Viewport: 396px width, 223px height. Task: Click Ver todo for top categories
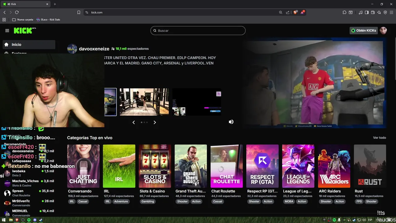[x=379, y=138]
